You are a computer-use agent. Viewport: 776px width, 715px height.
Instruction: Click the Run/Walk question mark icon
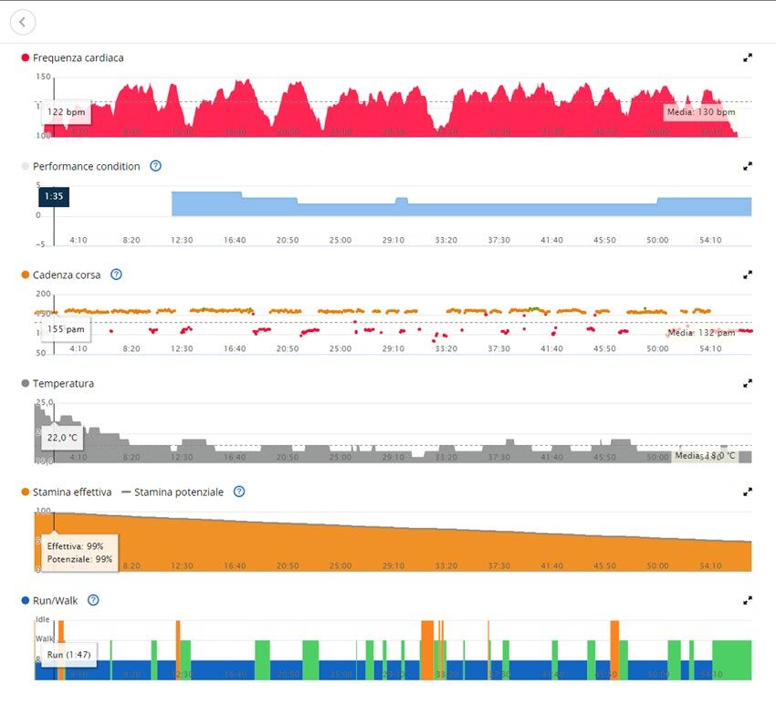point(93,600)
